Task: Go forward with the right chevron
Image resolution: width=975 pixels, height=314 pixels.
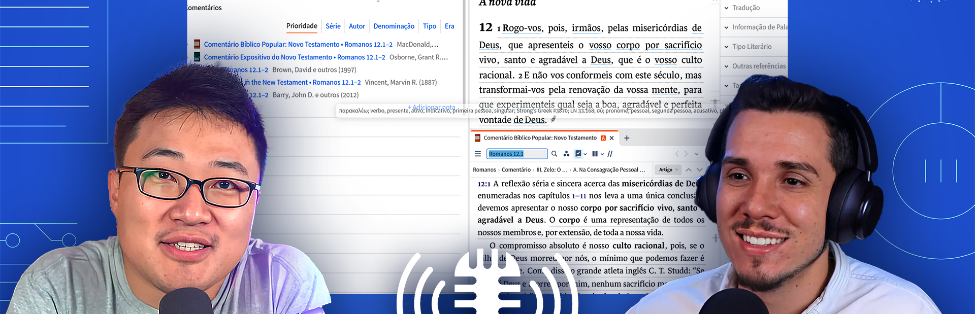Action: (x=686, y=154)
